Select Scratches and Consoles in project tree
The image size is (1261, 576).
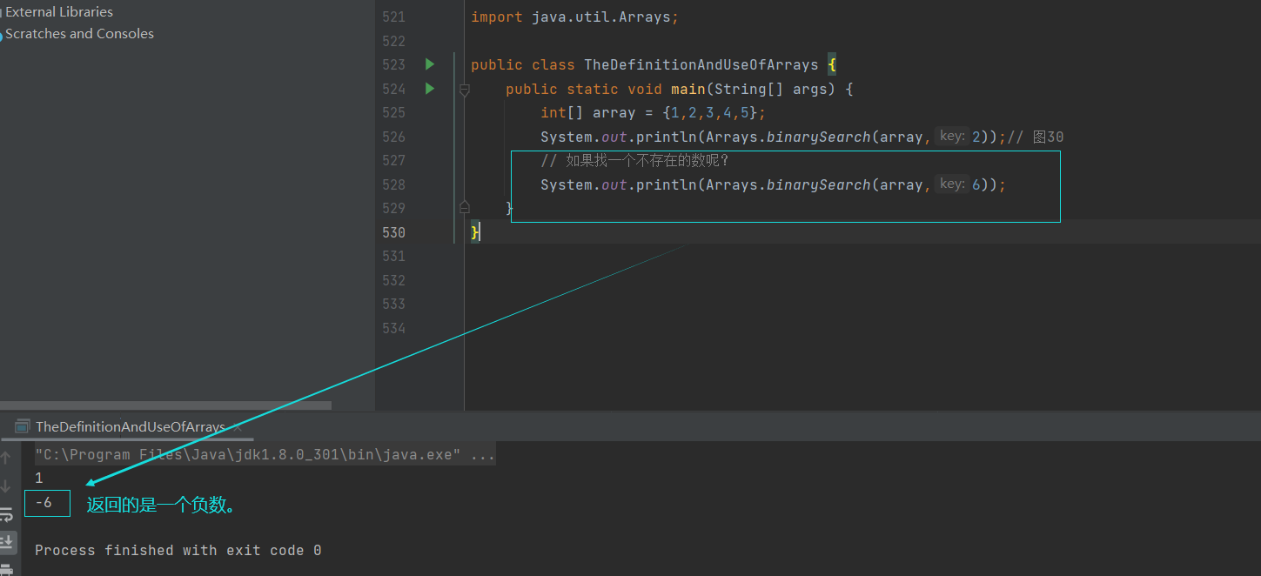pos(79,34)
